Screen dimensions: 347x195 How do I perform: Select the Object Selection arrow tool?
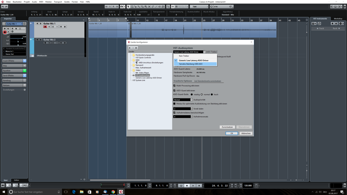tap(128, 6)
